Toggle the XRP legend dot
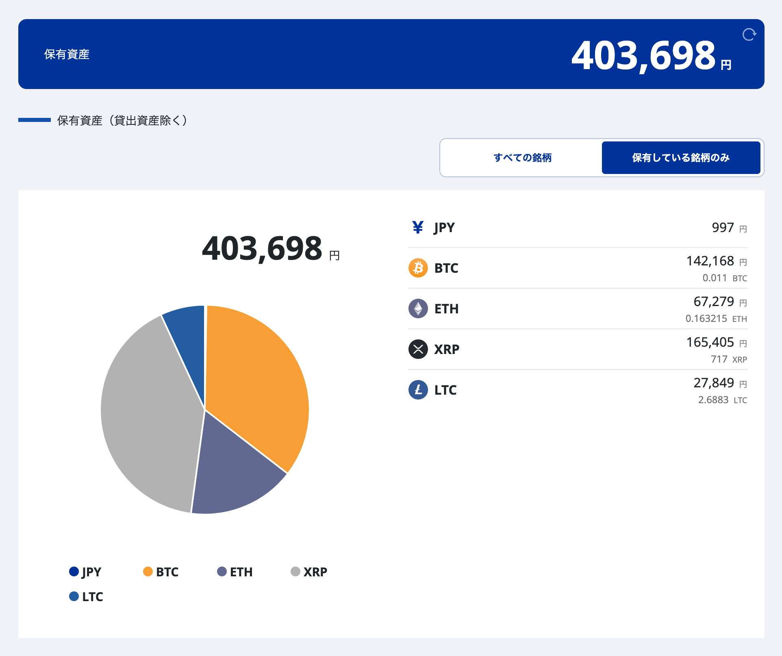 pyautogui.click(x=295, y=571)
